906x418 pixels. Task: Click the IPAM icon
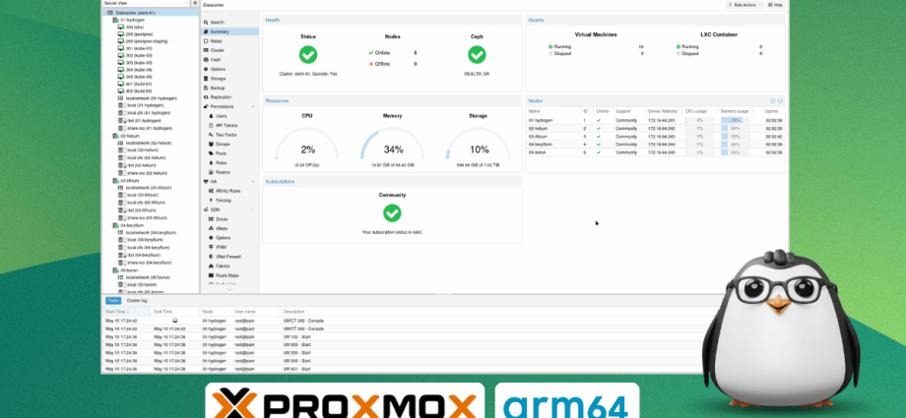211,247
